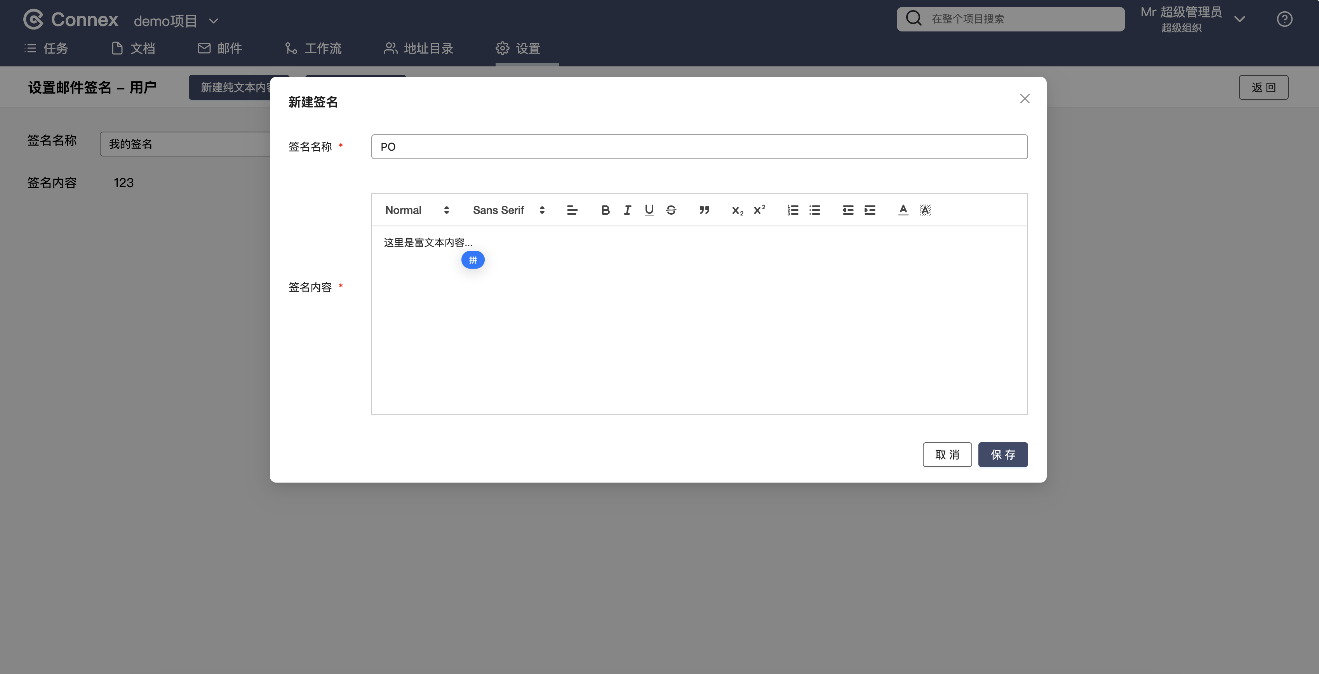
Task: Toggle italic formatting in editor toolbar
Action: click(x=627, y=210)
